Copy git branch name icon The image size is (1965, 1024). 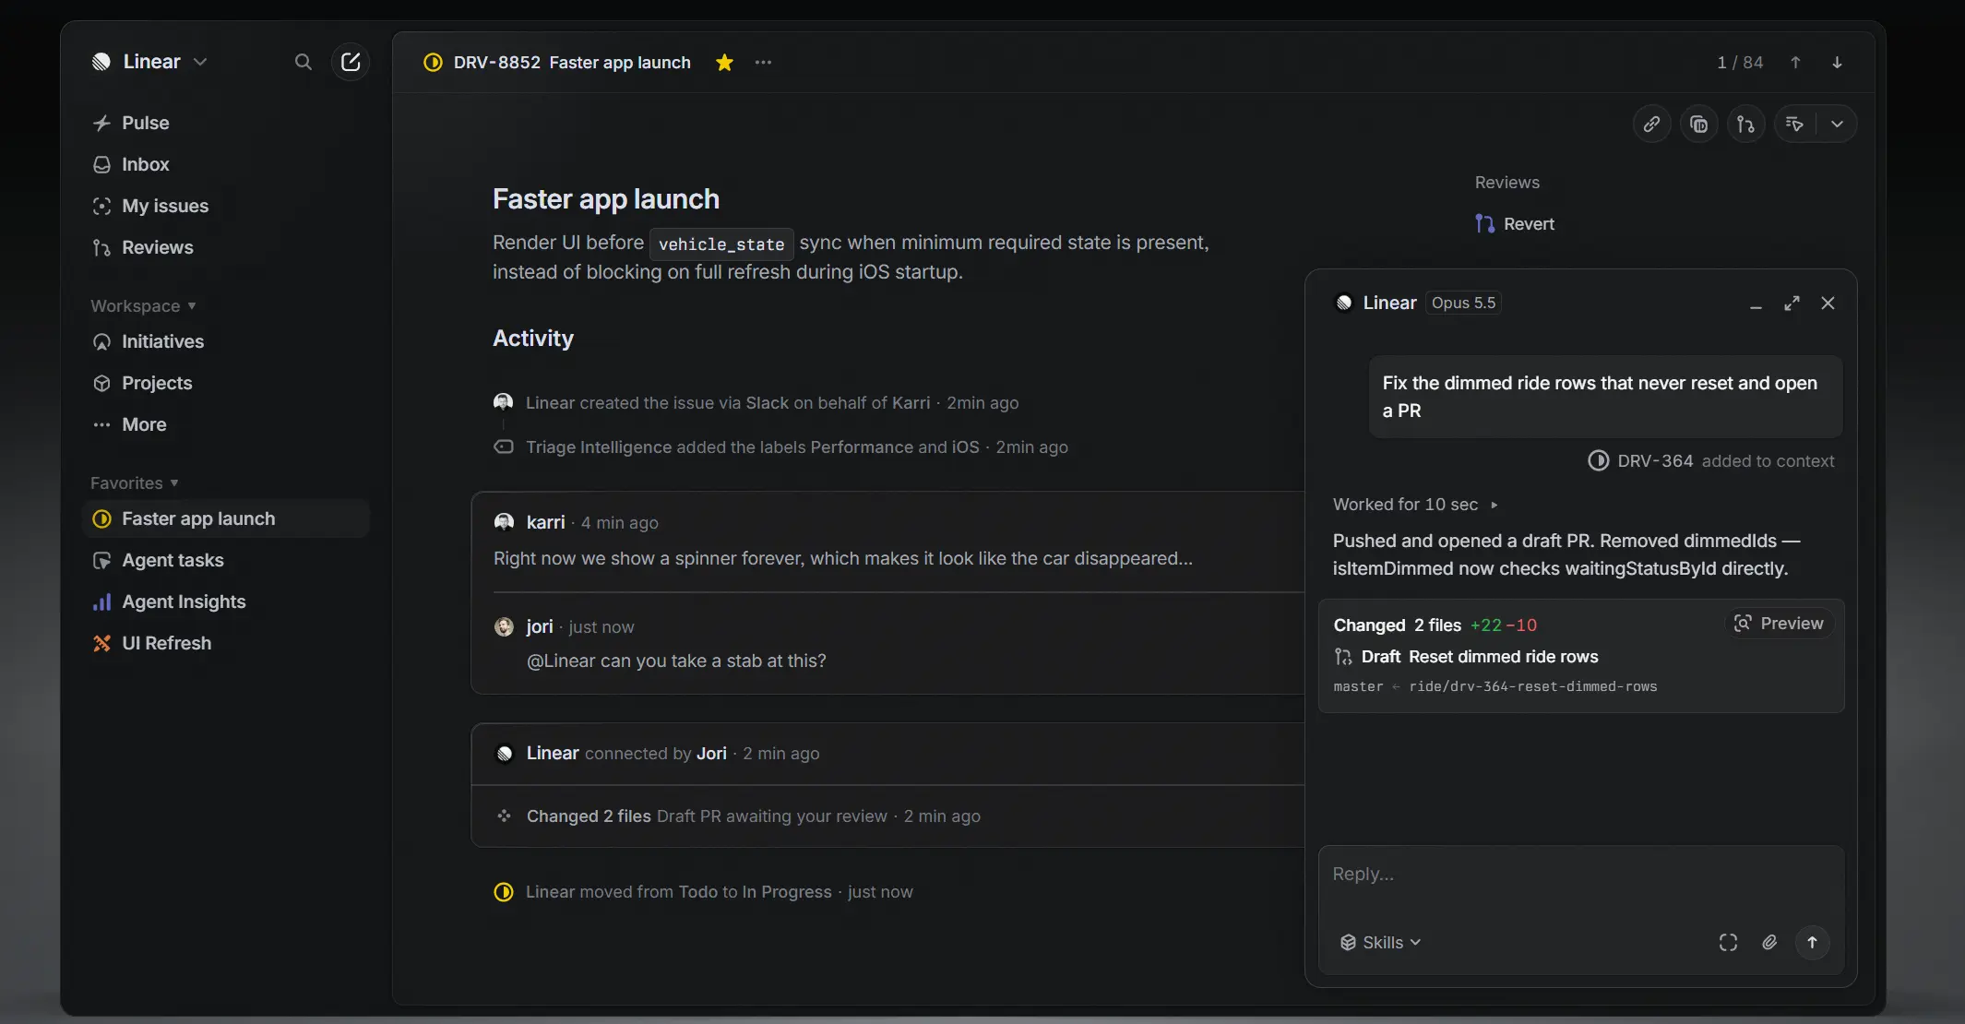(x=1745, y=124)
